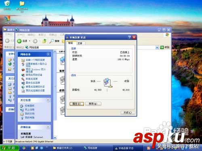Collapse the 详细信息 panel chevron
The height and width of the screenshot is (151, 202).
pyautogui.click(x=48, y=127)
